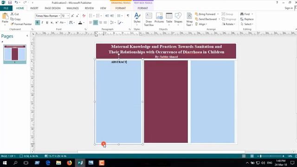297x167 pixels.
Task: Shrink the font size
Action: 77,16
